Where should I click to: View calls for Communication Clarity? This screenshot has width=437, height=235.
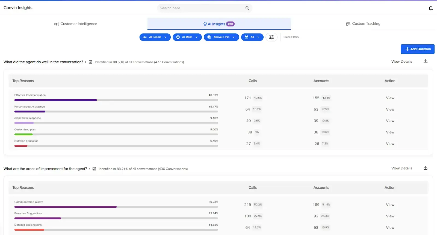(x=390, y=205)
